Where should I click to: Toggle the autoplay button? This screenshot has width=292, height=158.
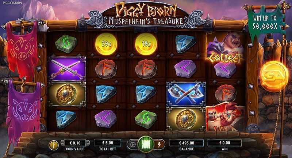[x=133, y=145]
